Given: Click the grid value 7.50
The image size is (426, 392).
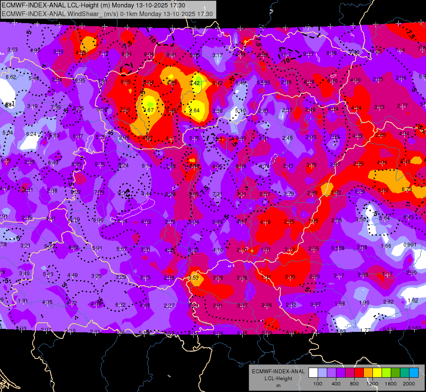Looking at the screenshot, I should (x=125, y=110).
